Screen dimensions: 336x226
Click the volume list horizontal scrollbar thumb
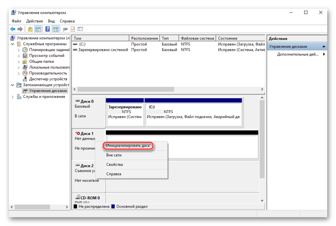click(x=126, y=89)
